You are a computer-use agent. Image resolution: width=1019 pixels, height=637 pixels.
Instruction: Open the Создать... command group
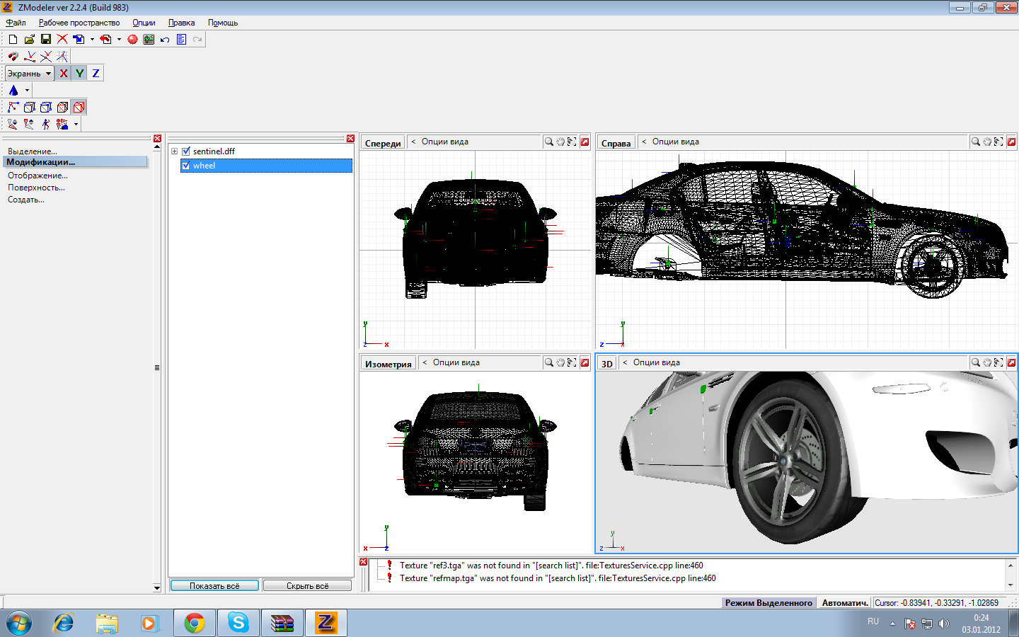[x=26, y=200]
